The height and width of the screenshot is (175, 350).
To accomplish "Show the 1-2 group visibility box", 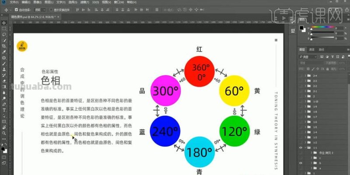I will click(x=301, y=143).
